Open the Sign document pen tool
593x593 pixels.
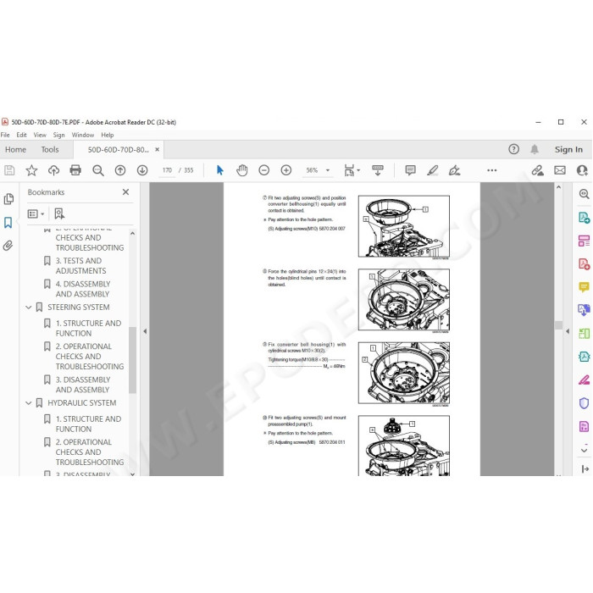point(454,170)
